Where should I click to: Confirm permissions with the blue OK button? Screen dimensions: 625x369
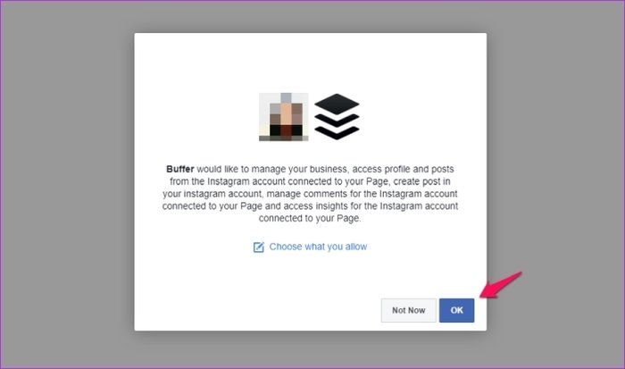coord(456,310)
